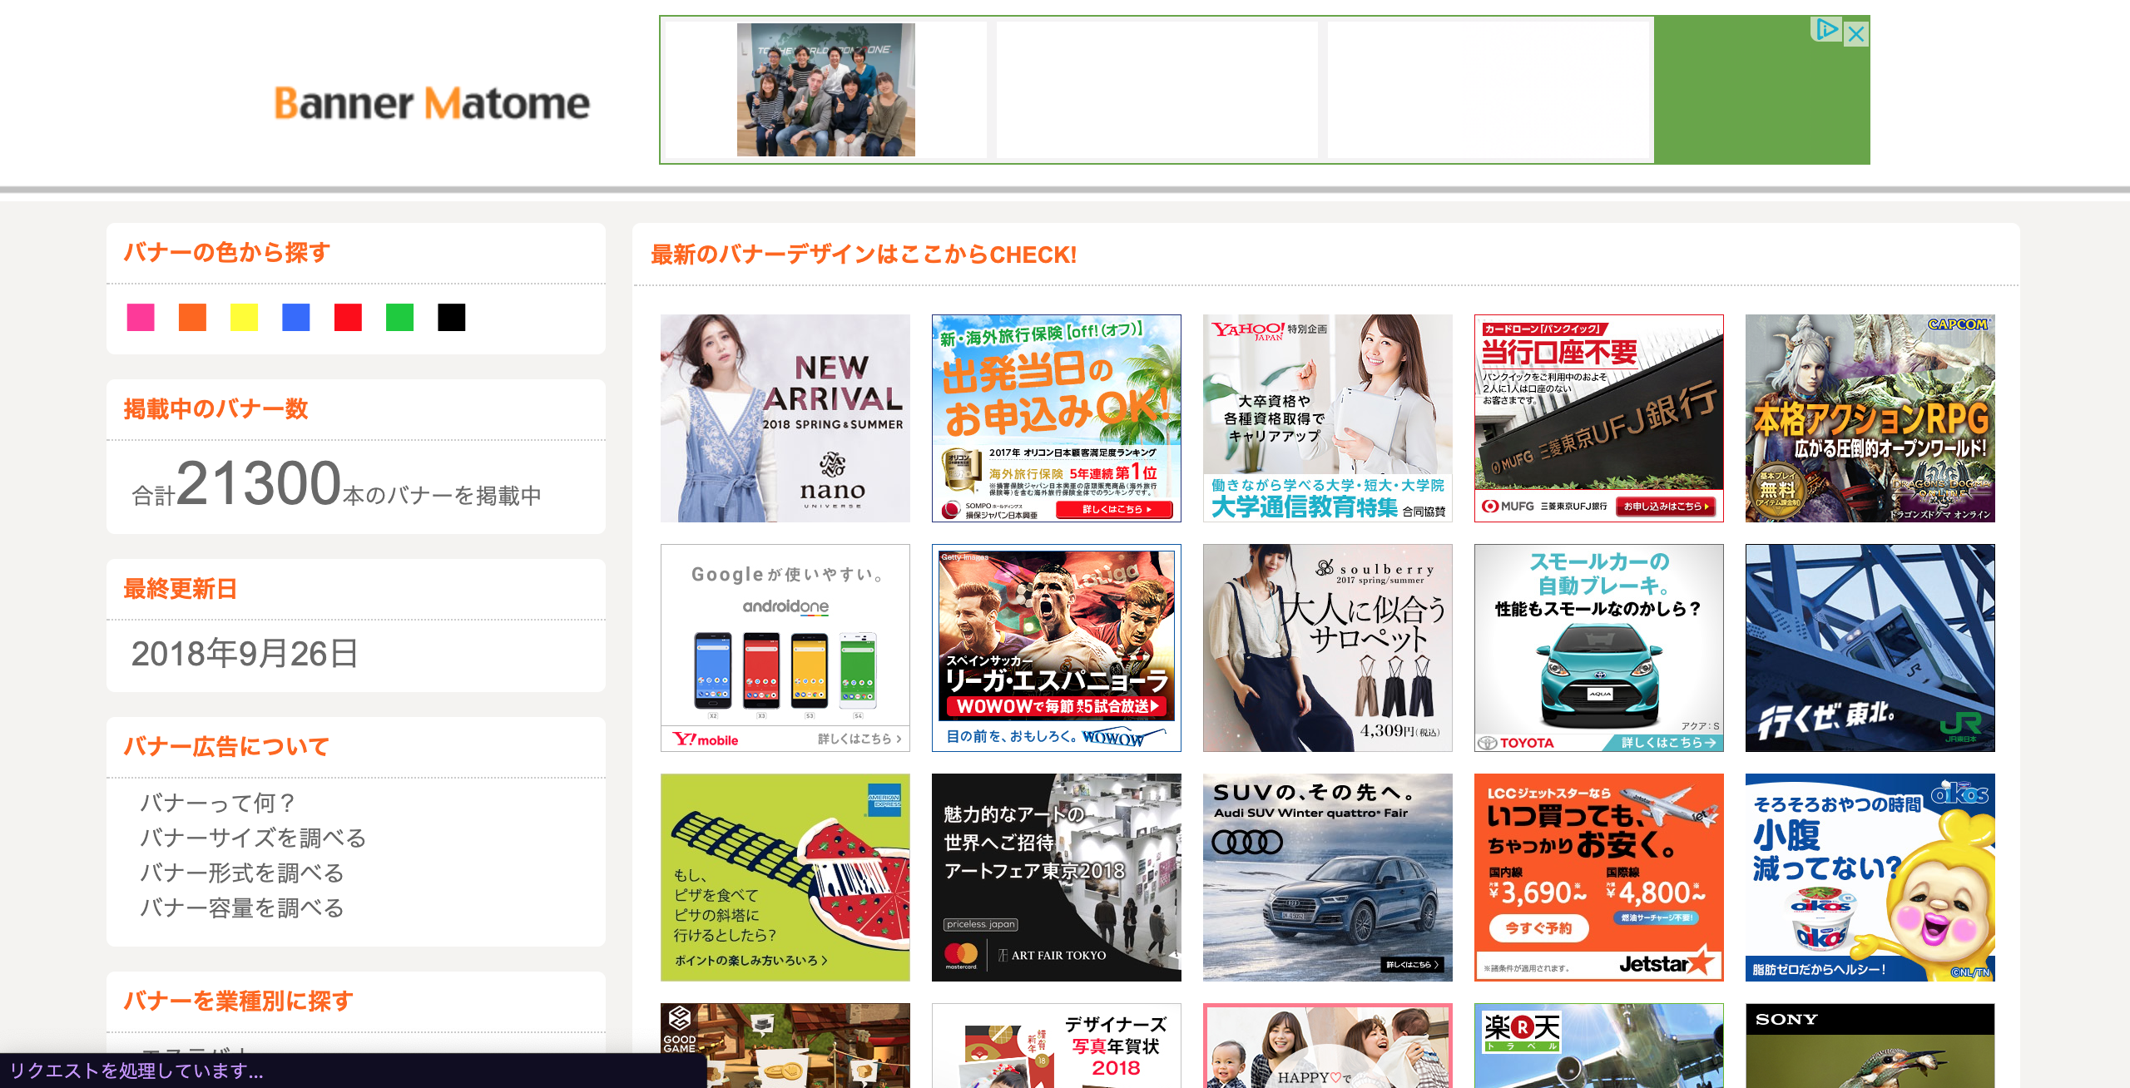Open the Jetstar LCC fare banner
Screen dimensions: 2130x1088
[1599, 878]
